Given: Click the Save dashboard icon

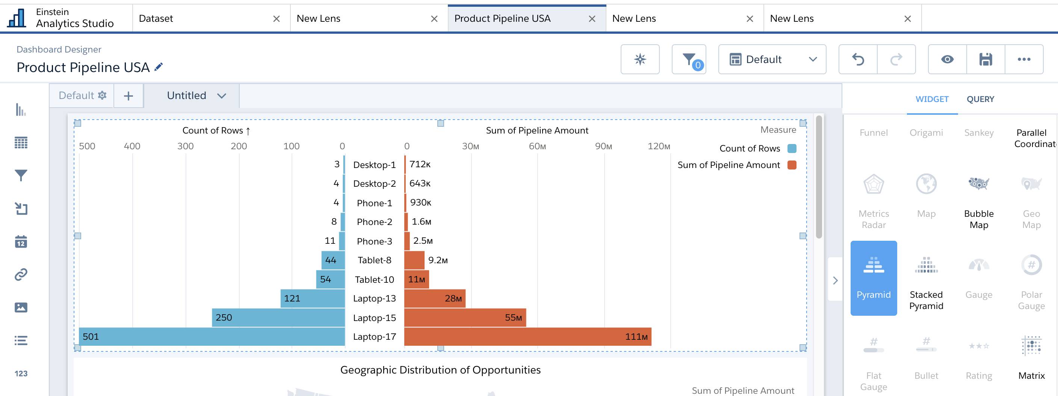Looking at the screenshot, I should [x=986, y=59].
